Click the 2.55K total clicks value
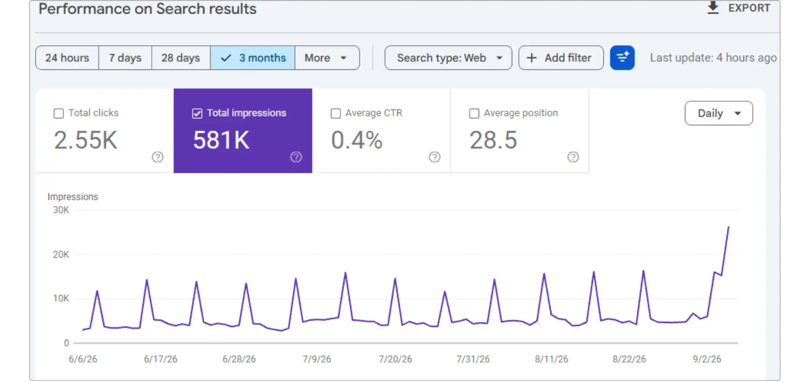810x382 pixels. (86, 140)
